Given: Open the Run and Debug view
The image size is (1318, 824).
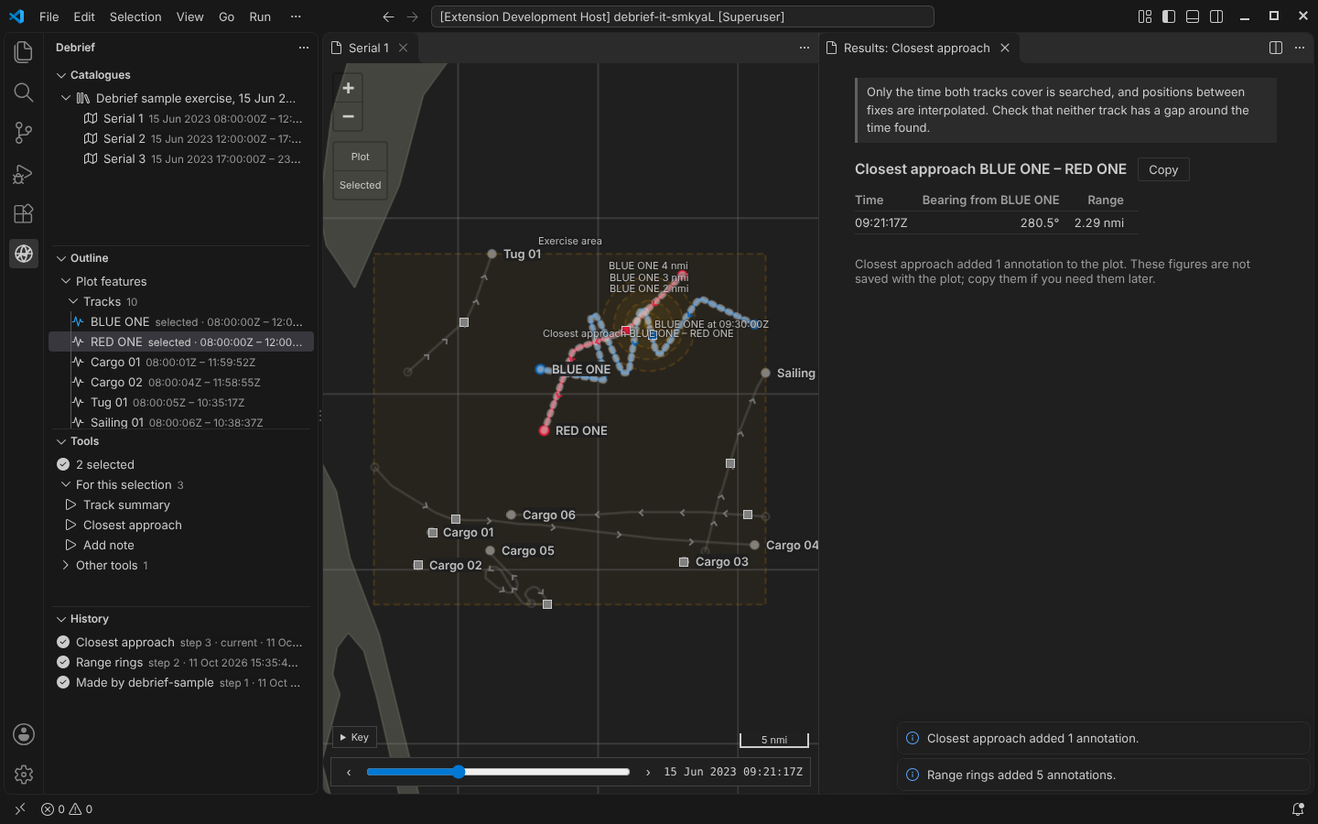Looking at the screenshot, I should 24,173.
